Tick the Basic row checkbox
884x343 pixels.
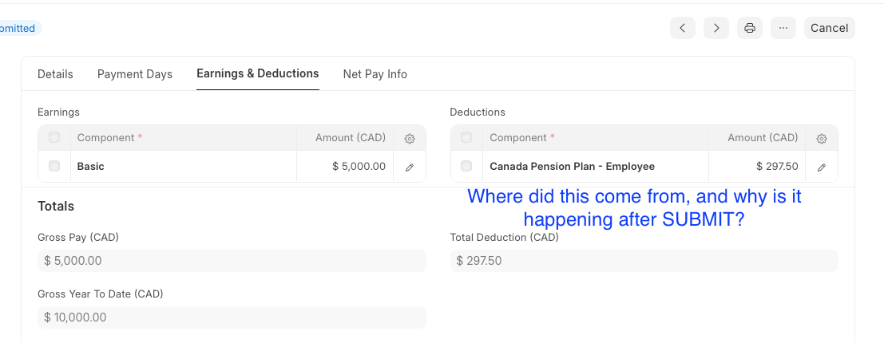(x=54, y=166)
